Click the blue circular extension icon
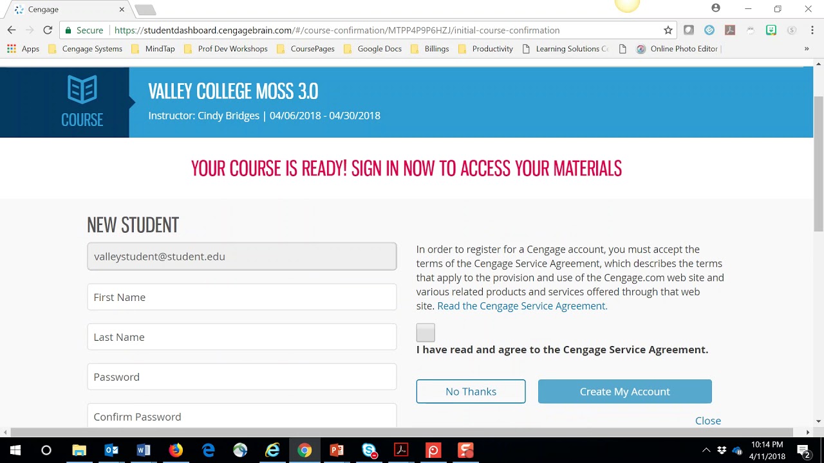This screenshot has height=463, width=824. click(x=709, y=30)
